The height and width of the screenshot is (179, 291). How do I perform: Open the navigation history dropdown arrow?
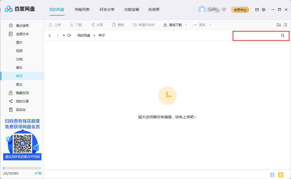point(63,35)
